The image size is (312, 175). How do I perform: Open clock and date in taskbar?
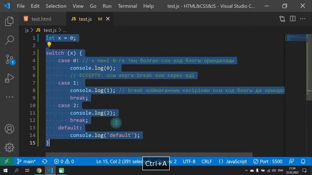click(292, 171)
